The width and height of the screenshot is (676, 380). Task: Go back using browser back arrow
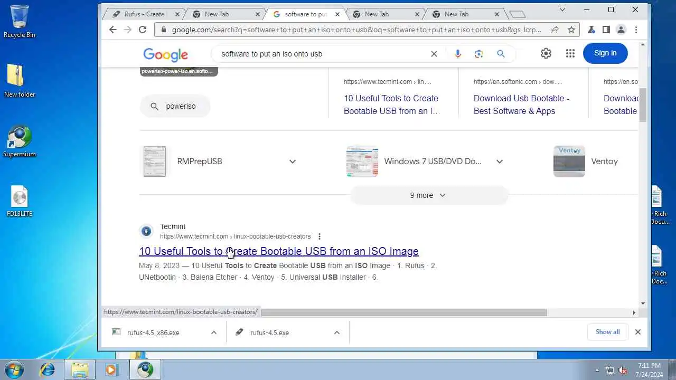(112, 30)
